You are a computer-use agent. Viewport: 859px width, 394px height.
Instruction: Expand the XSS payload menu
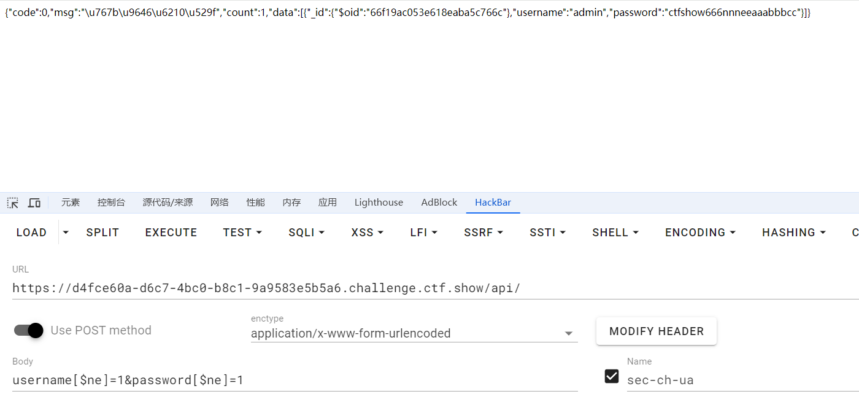coord(367,233)
